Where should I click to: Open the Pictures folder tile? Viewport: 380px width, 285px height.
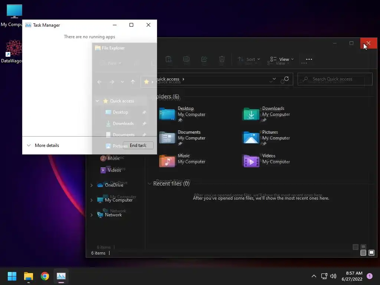[266, 138]
